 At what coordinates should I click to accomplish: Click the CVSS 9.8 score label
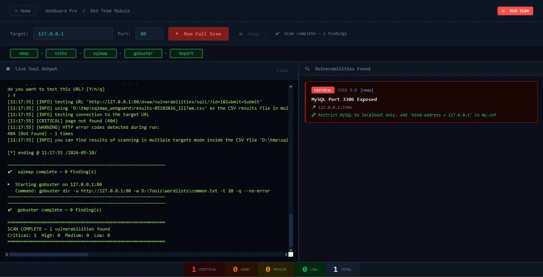coord(347,90)
